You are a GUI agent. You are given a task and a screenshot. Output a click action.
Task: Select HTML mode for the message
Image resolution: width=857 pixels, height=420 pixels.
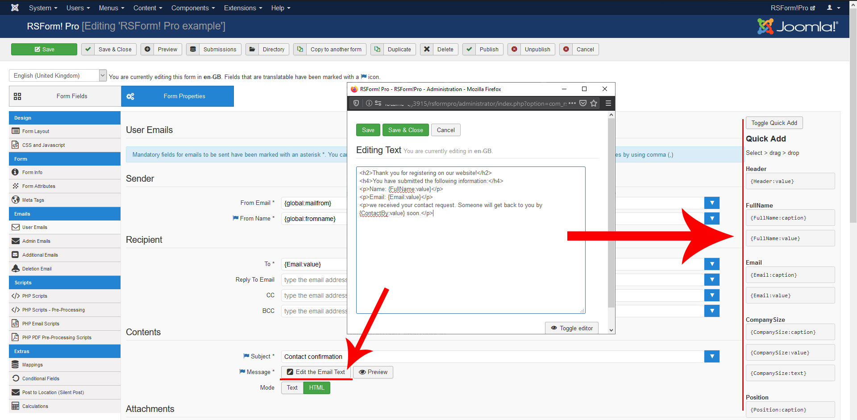point(317,387)
